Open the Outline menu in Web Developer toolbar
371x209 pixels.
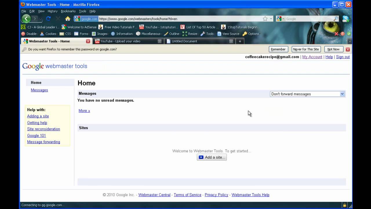[x=172, y=34]
